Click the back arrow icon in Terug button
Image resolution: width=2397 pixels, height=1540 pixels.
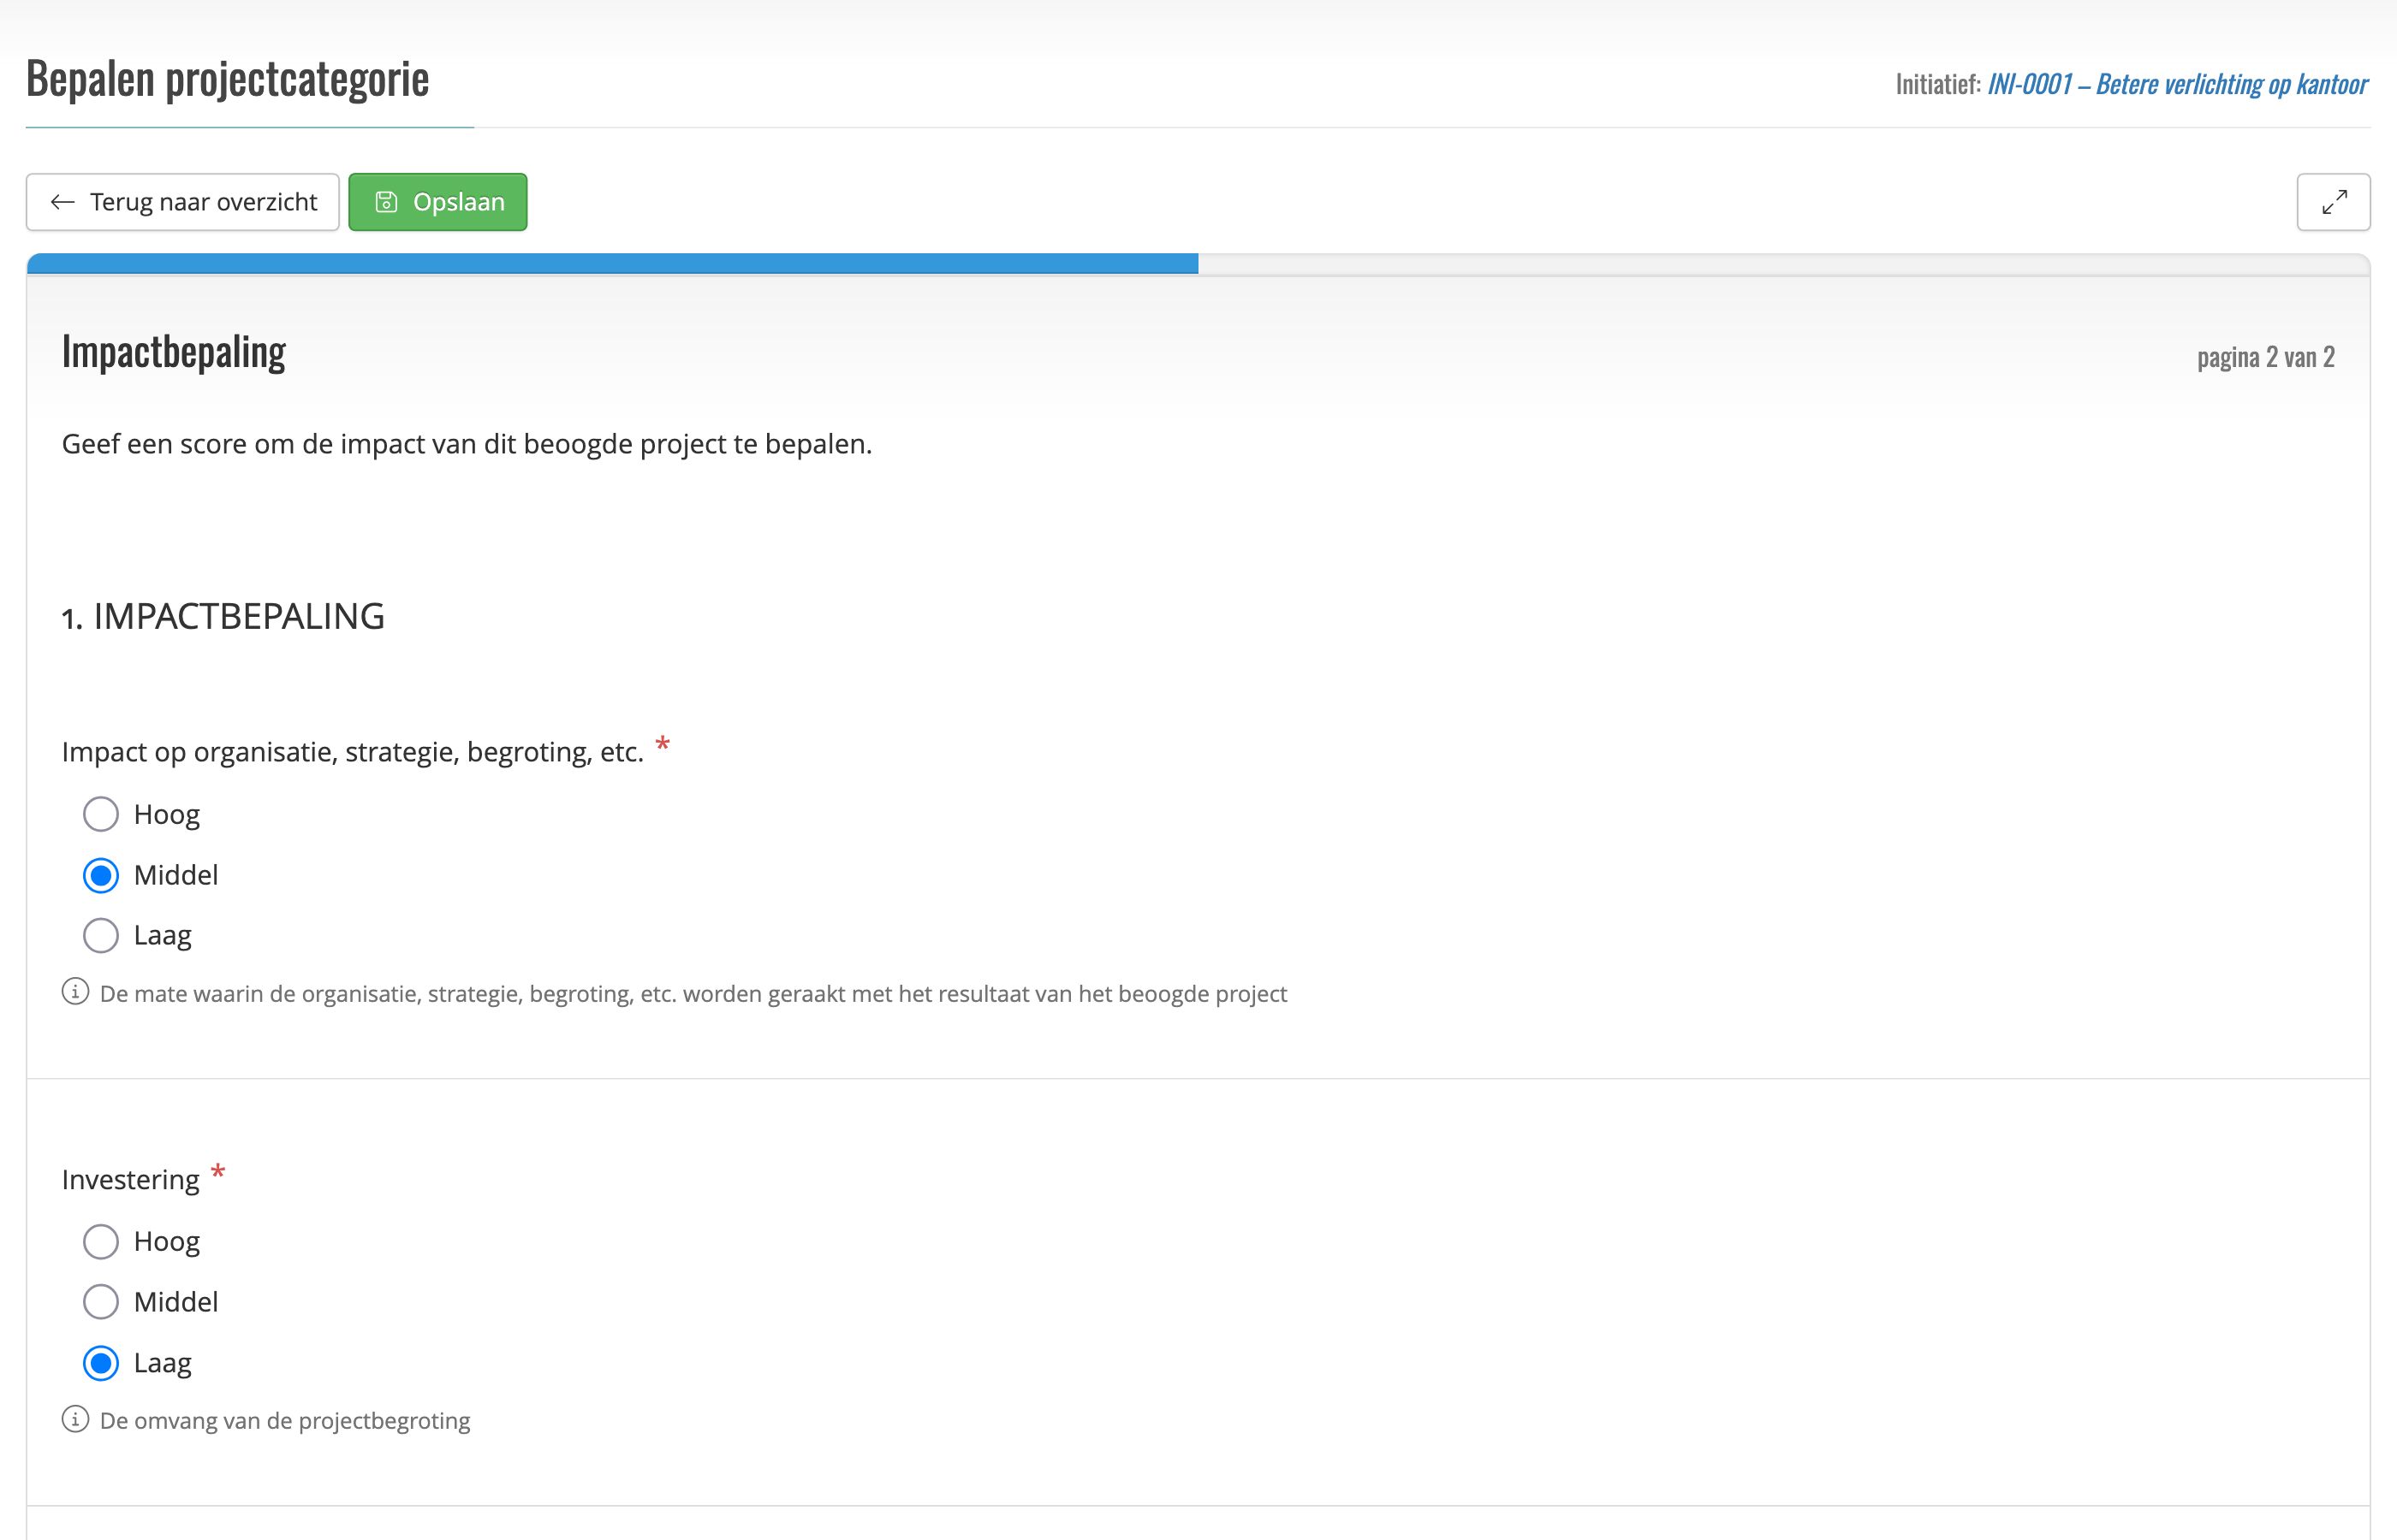[x=62, y=202]
